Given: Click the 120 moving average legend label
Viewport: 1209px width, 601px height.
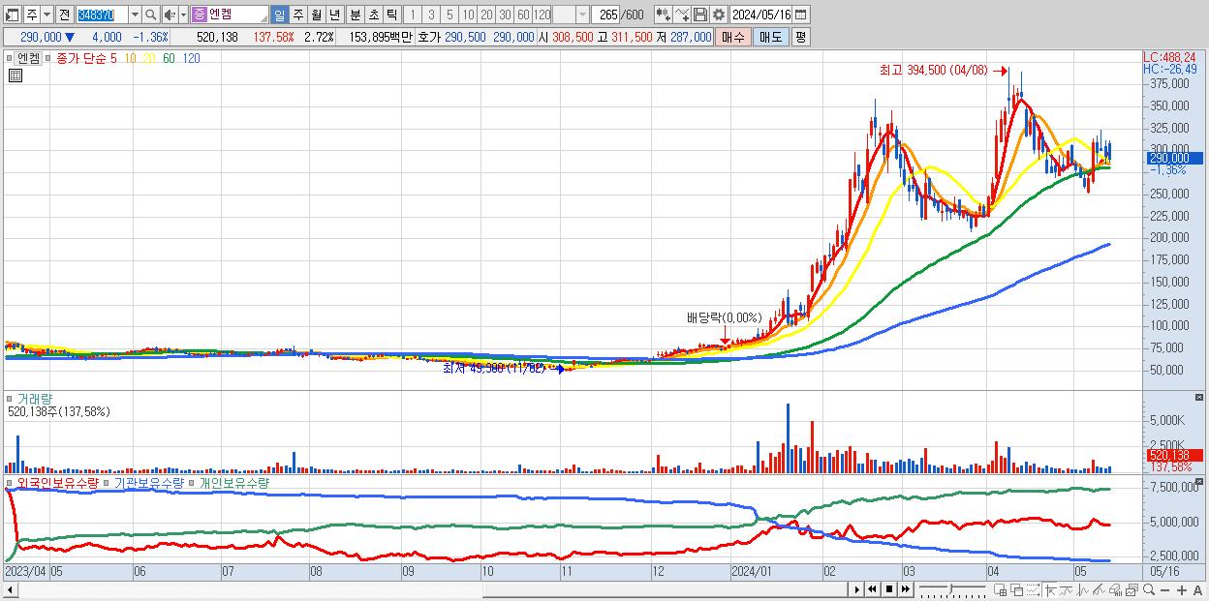Looking at the screenshot, I should (x=192, y=58).
